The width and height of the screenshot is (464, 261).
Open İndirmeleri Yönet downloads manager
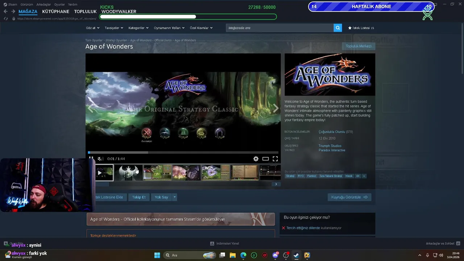tap(225, 244)
